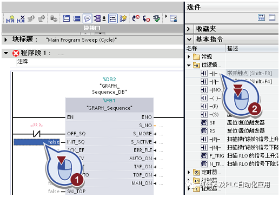This screenshot has width=279, height=197.
Task: Click the ERR_FLT output label
Action: tap(143, 150)
